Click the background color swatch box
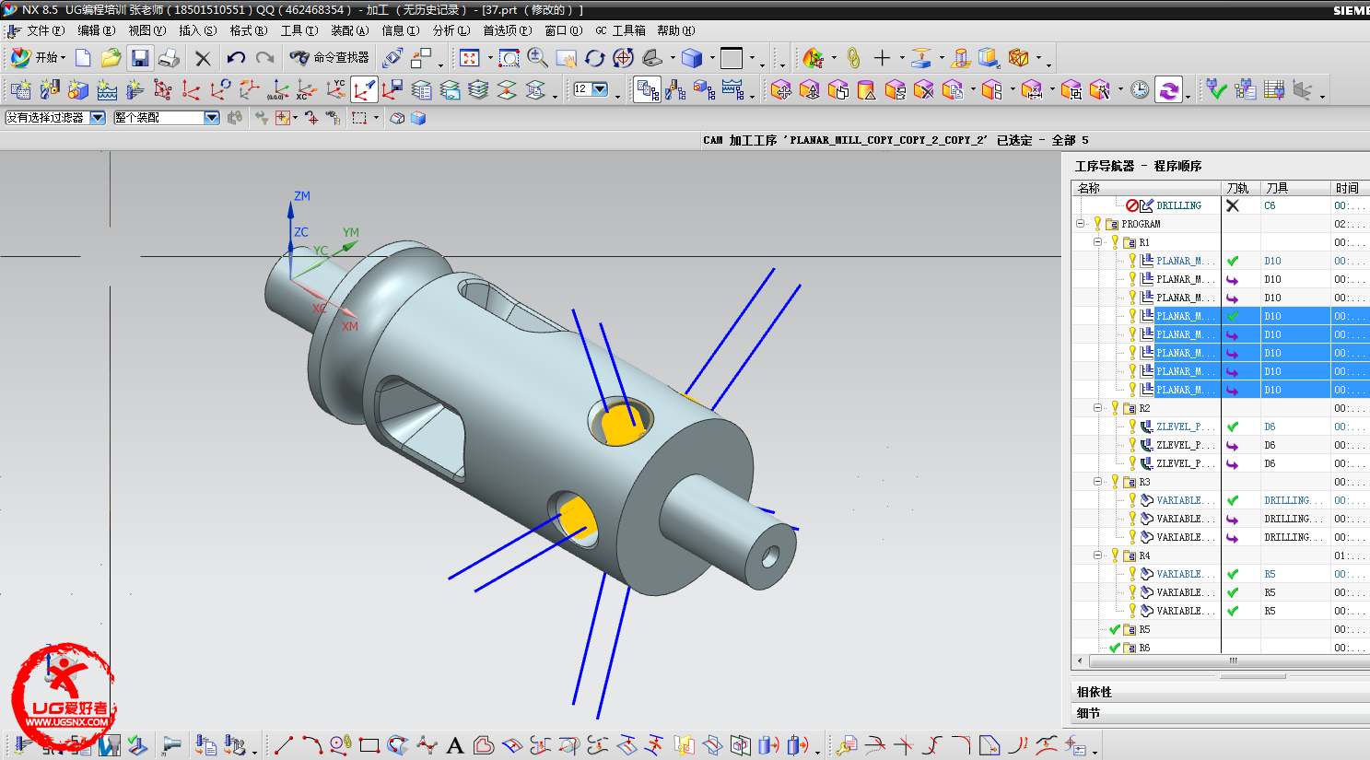 pyautogui.click(x=732, y=58)
